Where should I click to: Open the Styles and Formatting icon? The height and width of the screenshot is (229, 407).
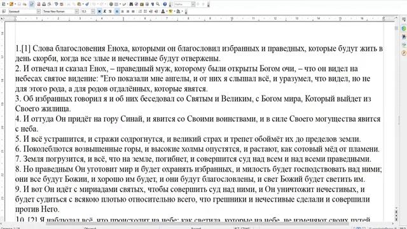click(4, 11)
